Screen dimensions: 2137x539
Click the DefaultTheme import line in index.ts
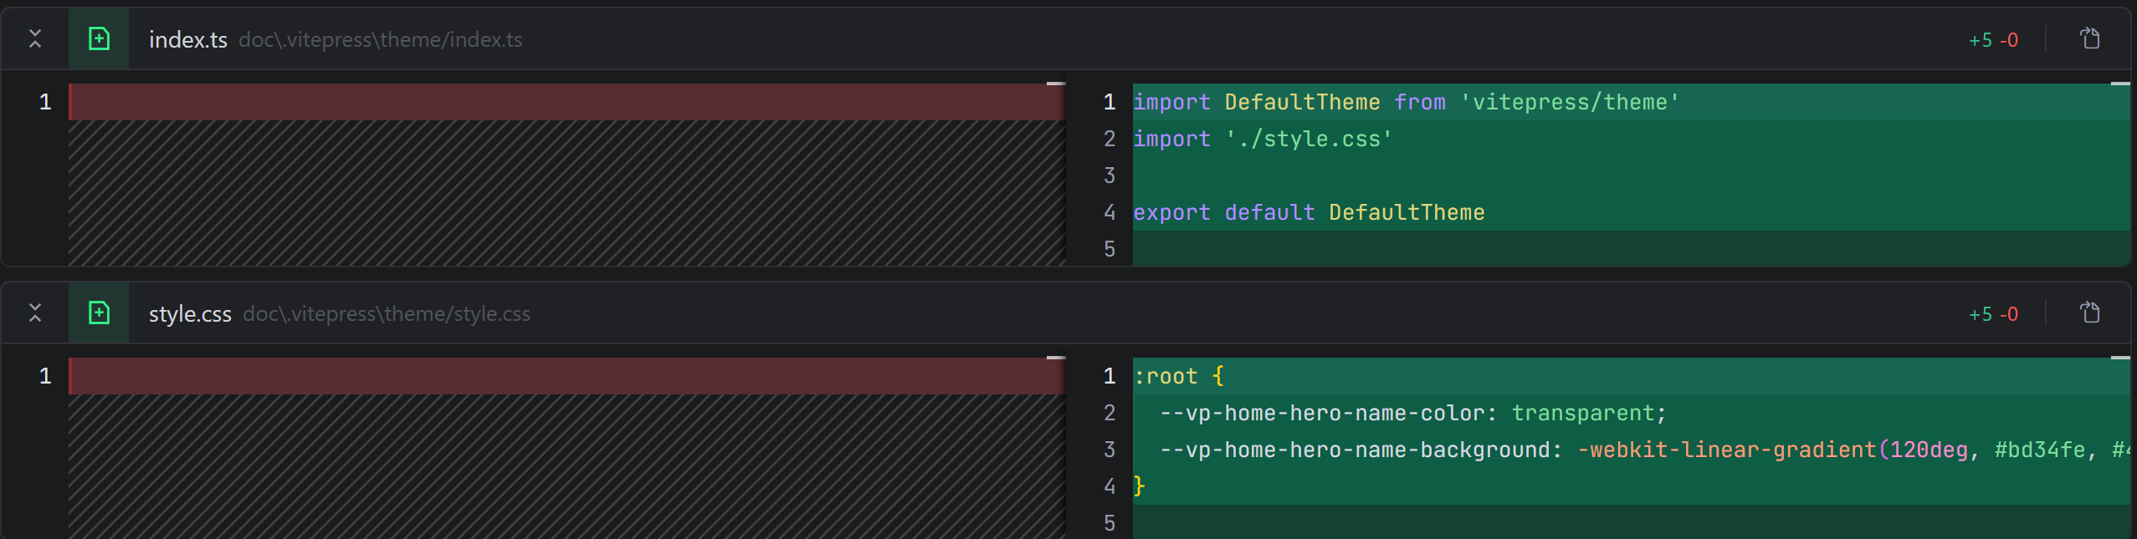1406,102
